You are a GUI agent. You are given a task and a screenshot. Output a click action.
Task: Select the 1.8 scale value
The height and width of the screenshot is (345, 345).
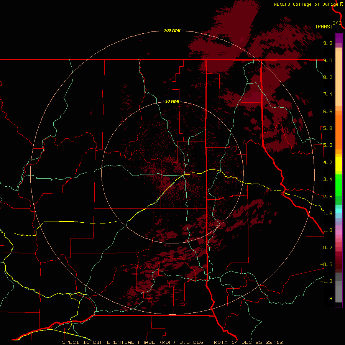point(328,214)
